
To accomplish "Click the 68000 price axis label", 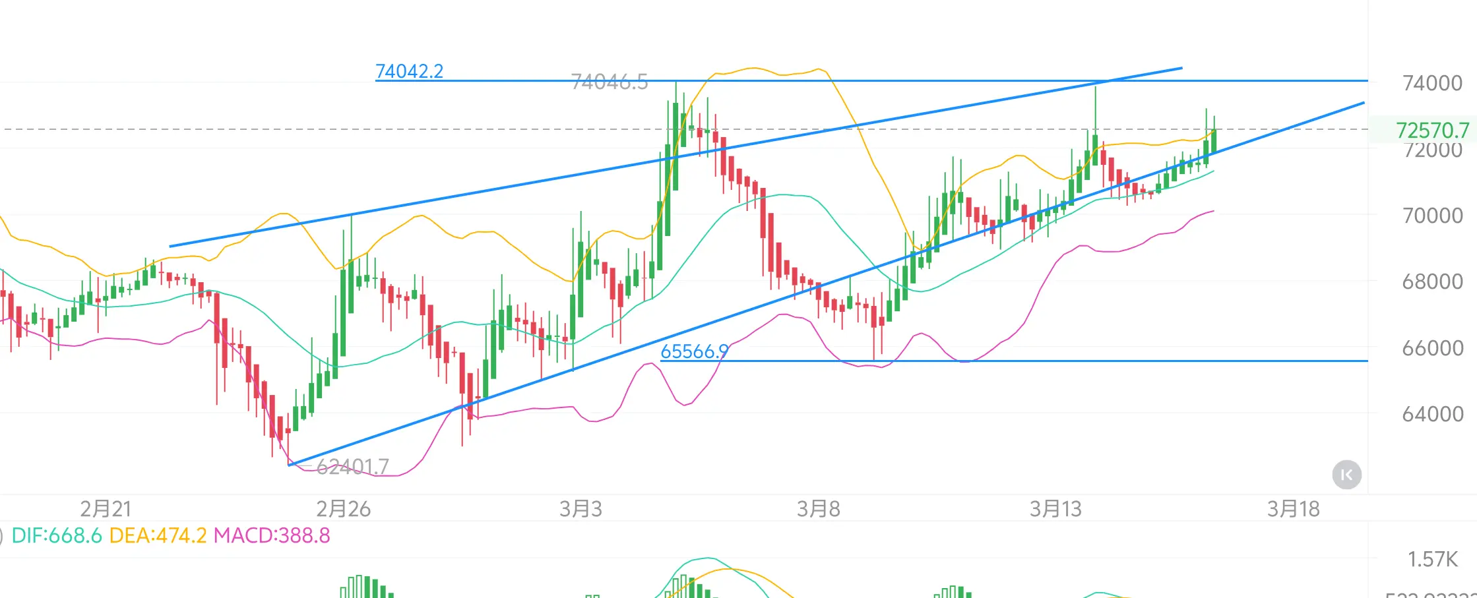I will click(x=1432, y=282).
